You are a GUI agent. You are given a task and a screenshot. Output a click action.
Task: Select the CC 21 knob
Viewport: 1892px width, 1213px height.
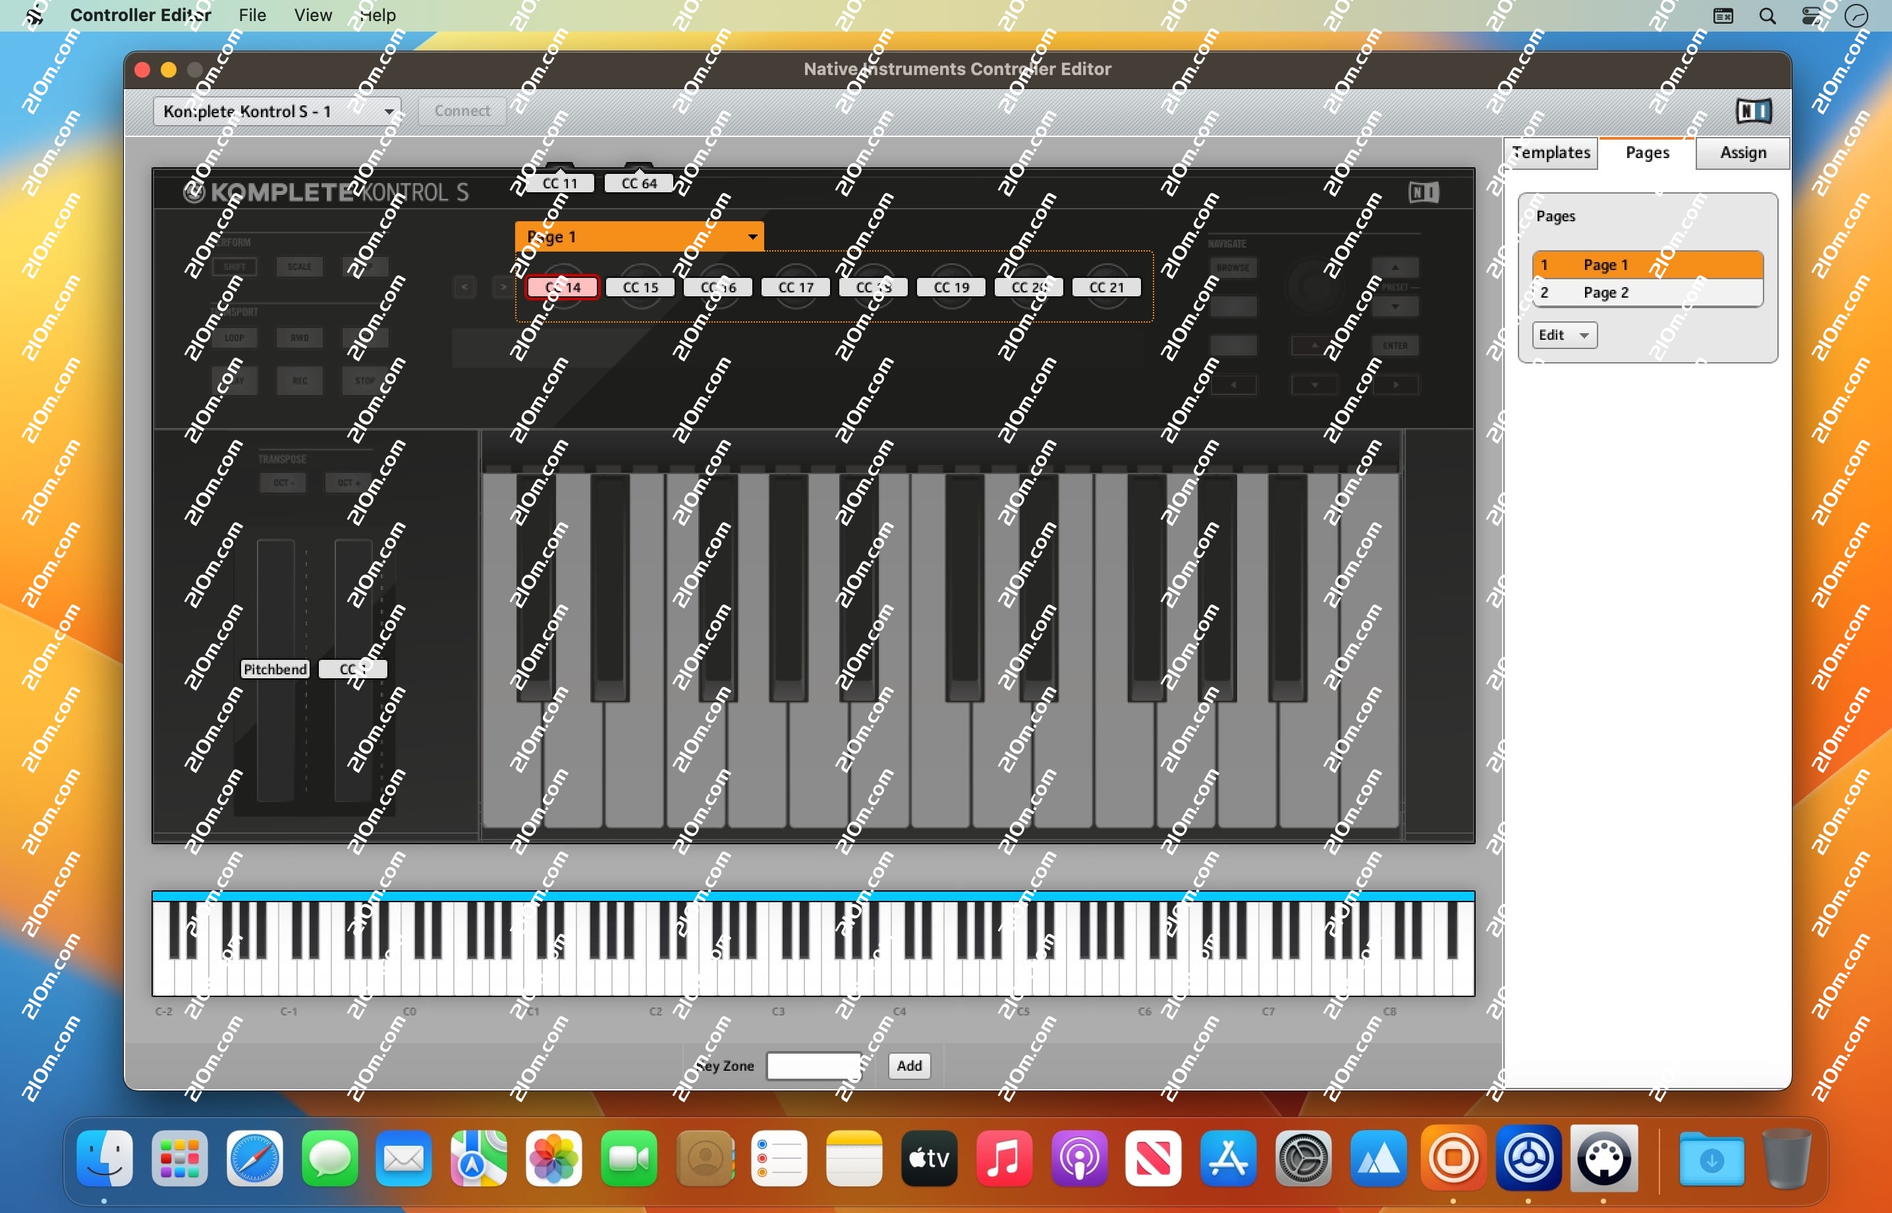coord(1106,288)
